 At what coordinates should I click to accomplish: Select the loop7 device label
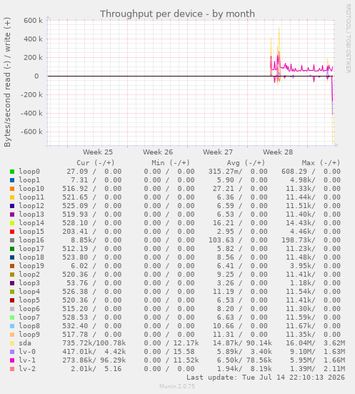click(x=29, y=317)
